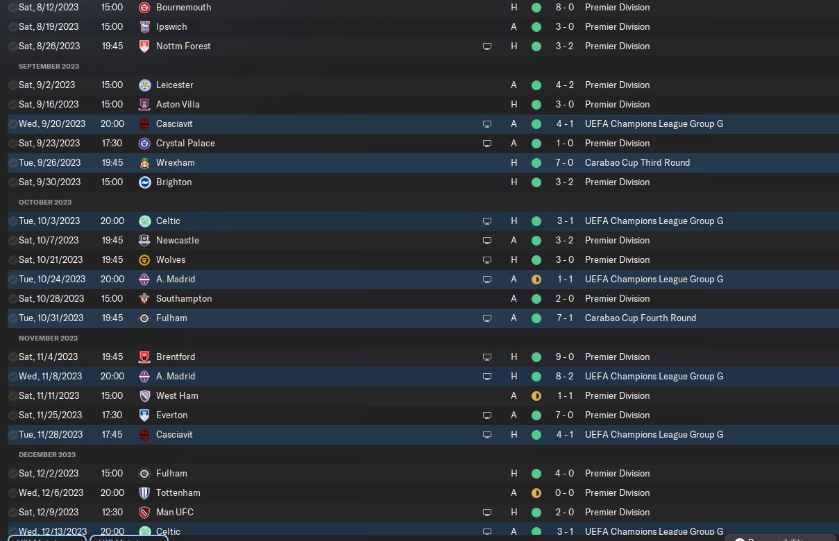Viewport: 839px width, 541px height.
Task: Toggle check circle beside Ipswich fixture
Action: click(x=12, y=26)
